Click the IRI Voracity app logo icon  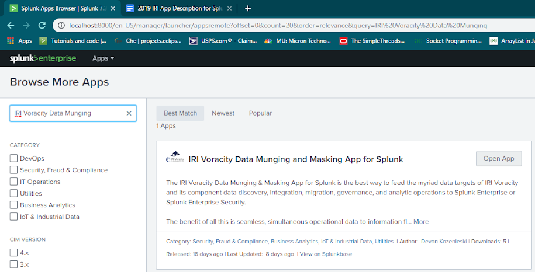pyautogui.click(x=175, y=157)
